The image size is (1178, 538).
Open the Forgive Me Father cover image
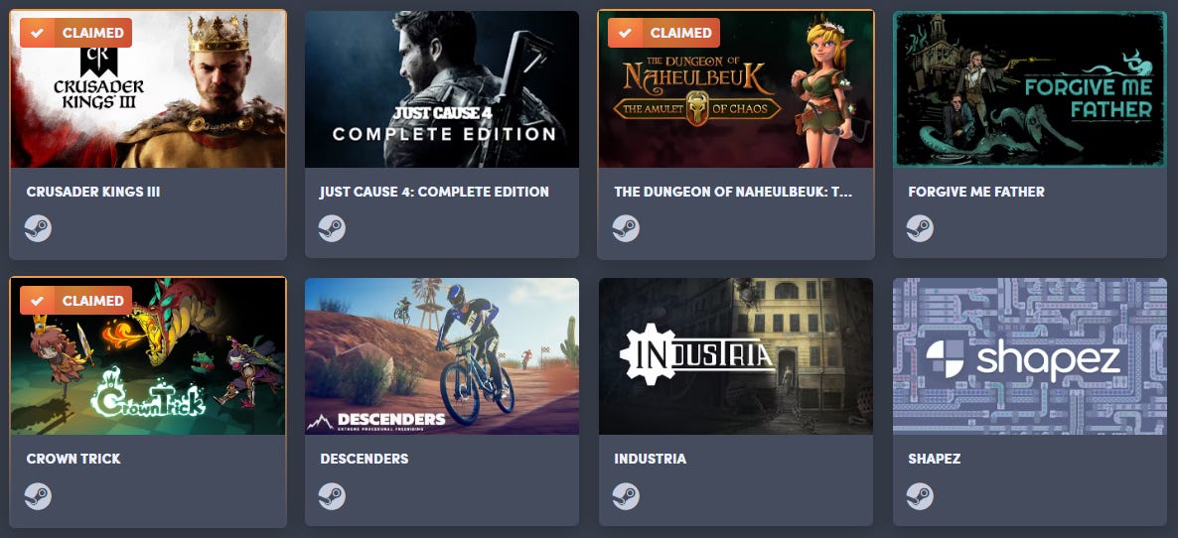click(1030, 89)
